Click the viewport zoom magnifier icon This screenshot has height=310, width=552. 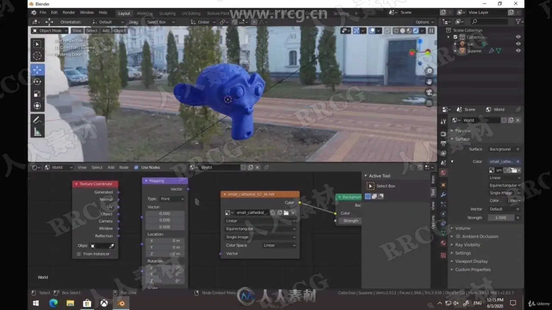pyautogui.click(x=429, y=71)
